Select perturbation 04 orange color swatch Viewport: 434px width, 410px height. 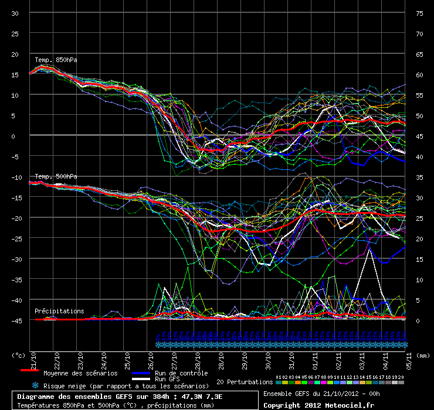click(298, 382)
